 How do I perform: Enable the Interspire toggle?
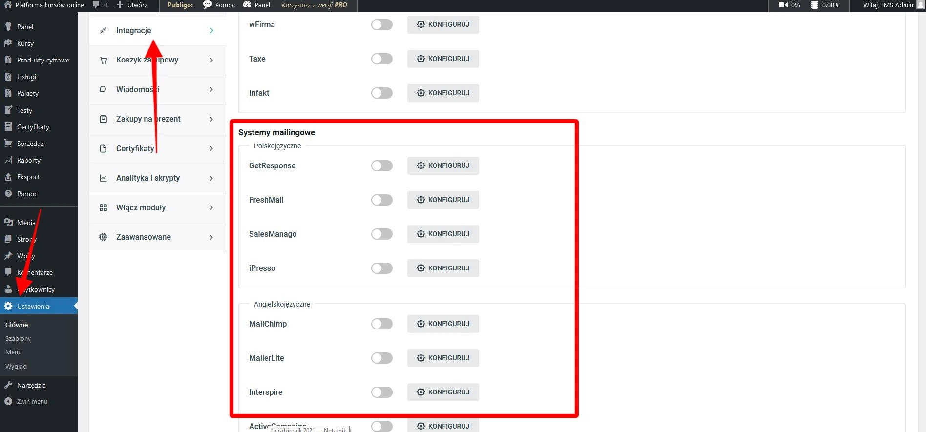[x=382, y=392]
